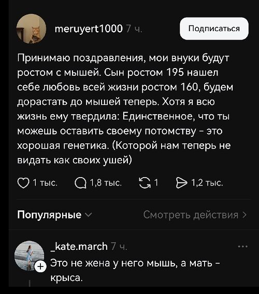Open meruyert1000 profile picture

point(31,29)
